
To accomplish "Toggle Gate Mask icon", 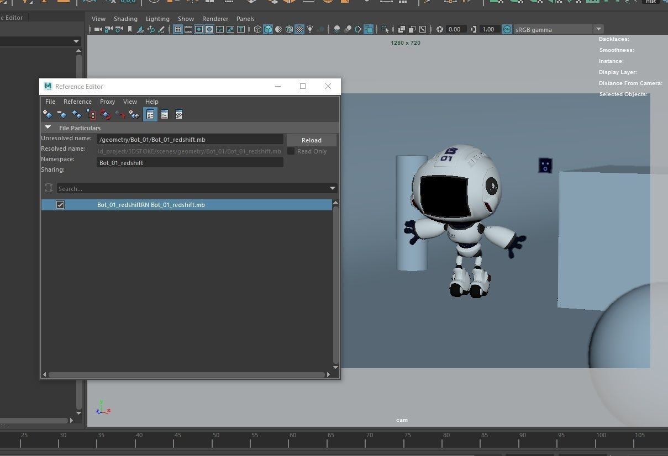I will click(x=209, y=29).
